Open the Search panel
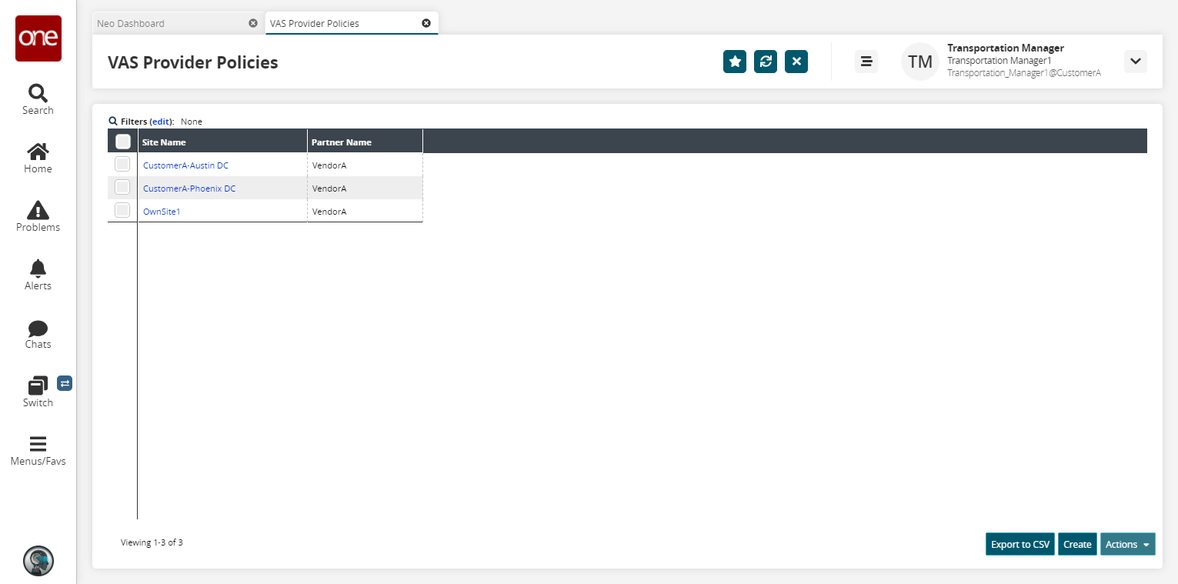 pyautogui.click(x=38, y=100)
